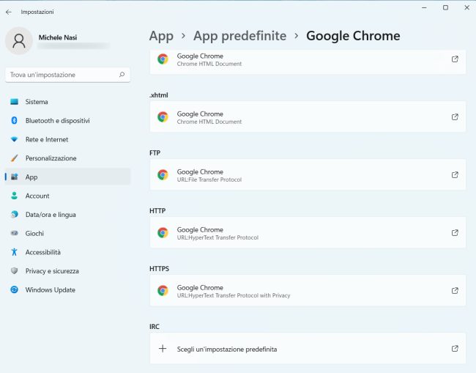Screen dimensions: 476x373
Task: Open Personalizzazione in the sidebar
Action: (x=51, y=158)
